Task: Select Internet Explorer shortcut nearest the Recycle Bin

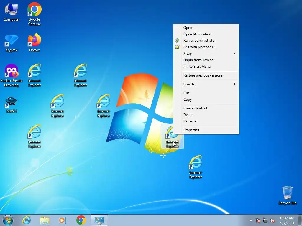Action: [x=196, y=167]
